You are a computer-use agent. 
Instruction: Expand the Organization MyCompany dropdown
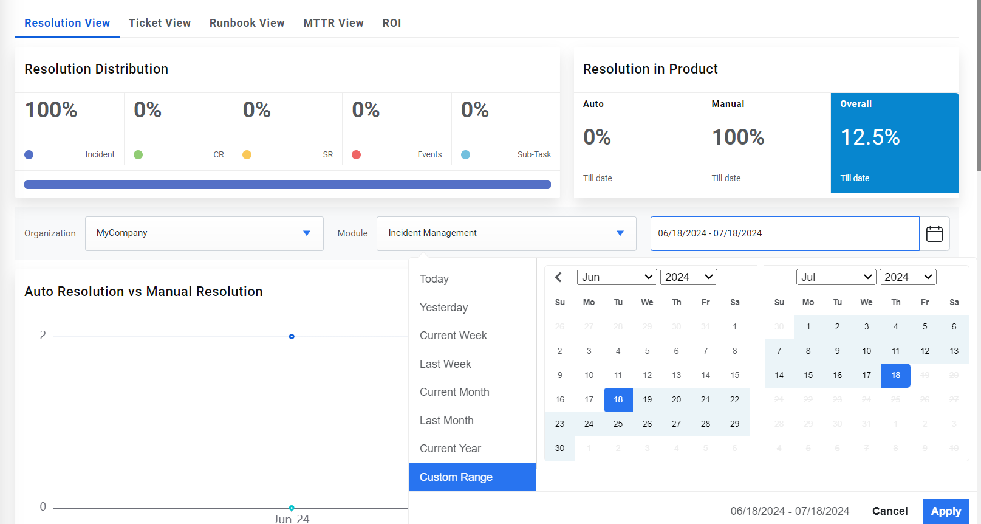[x=204, y=233]
